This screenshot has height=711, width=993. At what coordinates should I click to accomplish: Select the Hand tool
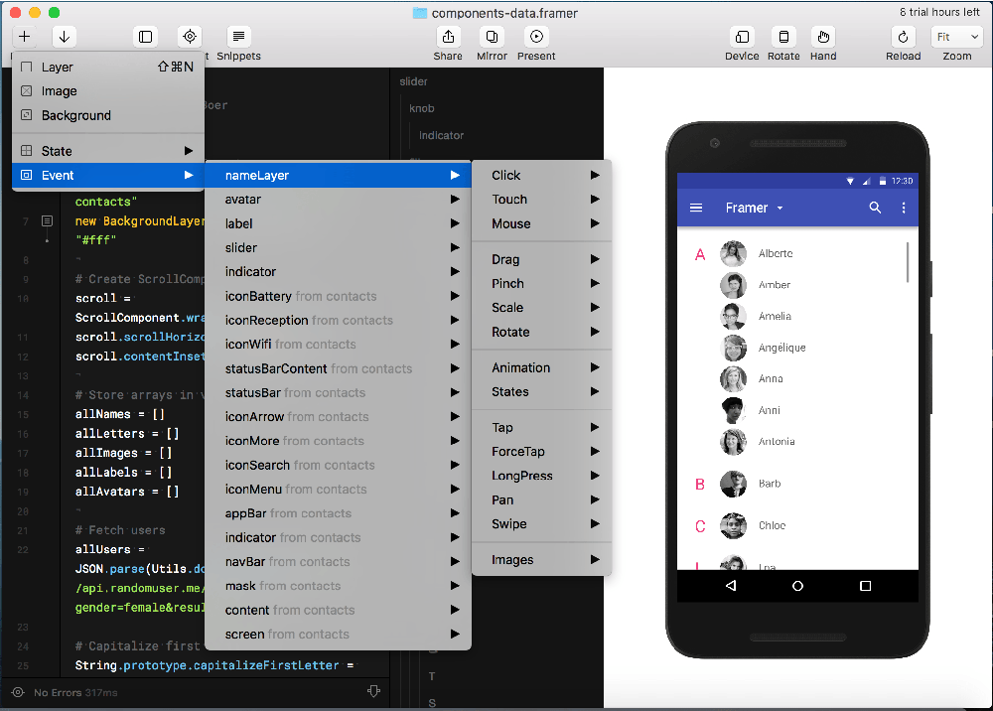823,38
